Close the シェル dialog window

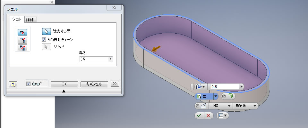point(115,8)
